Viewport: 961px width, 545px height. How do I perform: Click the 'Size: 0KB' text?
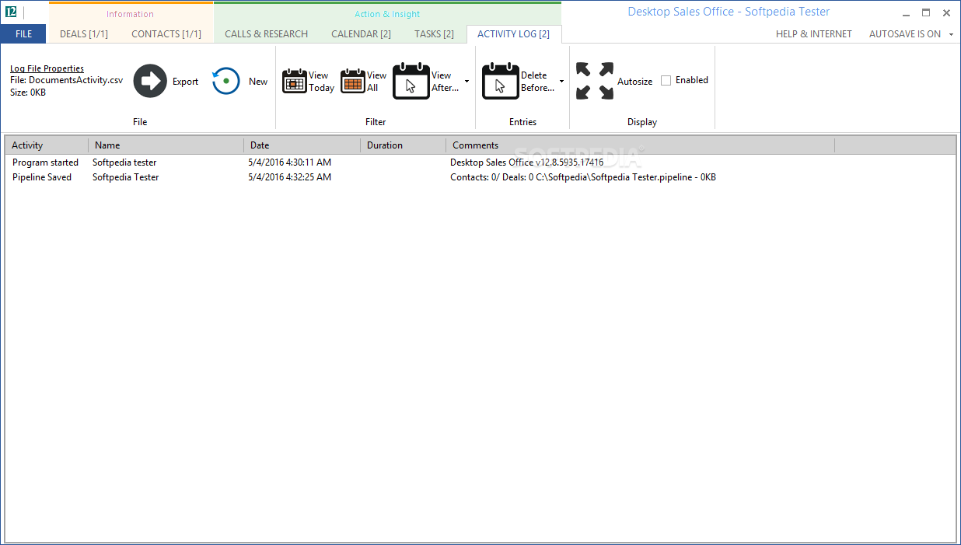(x=28, y=93)
